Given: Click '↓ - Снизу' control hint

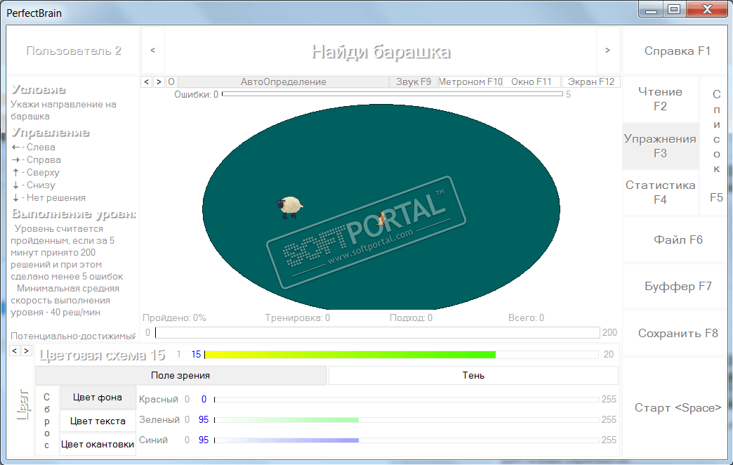Looking at the screenshot, I should point(33,185).
